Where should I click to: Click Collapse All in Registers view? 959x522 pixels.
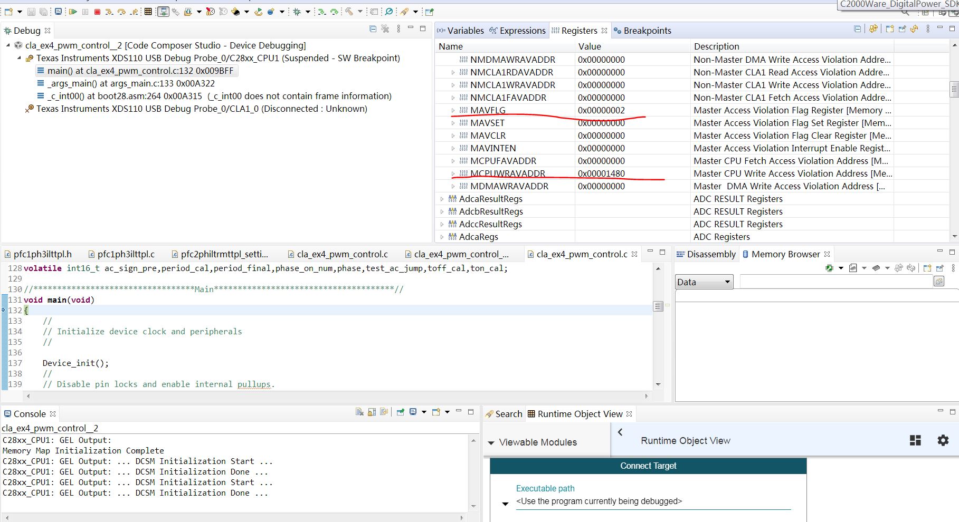pos(857,30)
